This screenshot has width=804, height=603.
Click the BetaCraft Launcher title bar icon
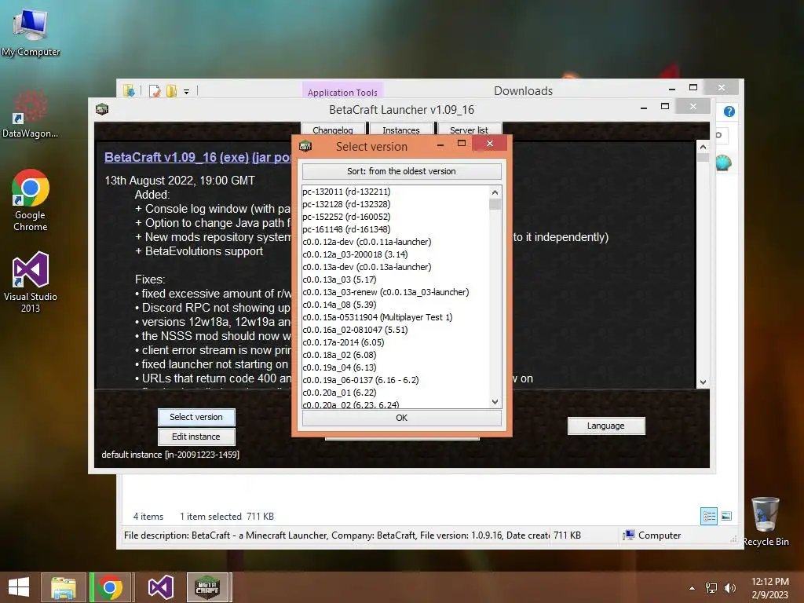click(102, 109)
